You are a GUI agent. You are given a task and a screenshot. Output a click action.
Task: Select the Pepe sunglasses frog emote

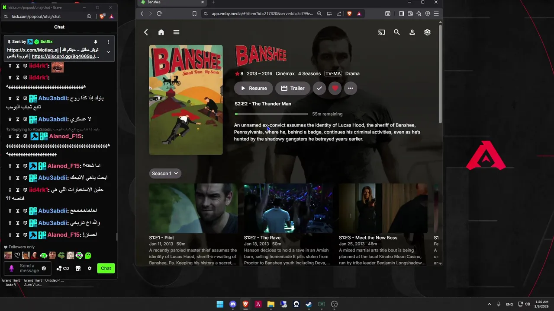coord(61,255)
